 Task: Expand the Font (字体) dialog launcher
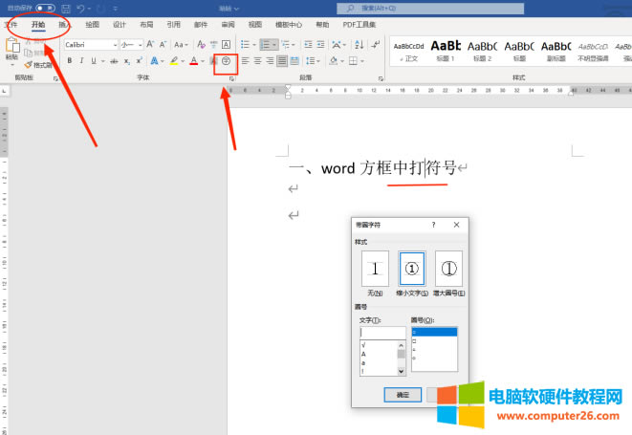pos(230,78)
